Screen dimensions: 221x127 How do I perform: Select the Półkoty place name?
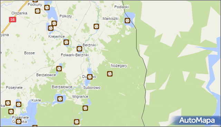coord(66,16)
